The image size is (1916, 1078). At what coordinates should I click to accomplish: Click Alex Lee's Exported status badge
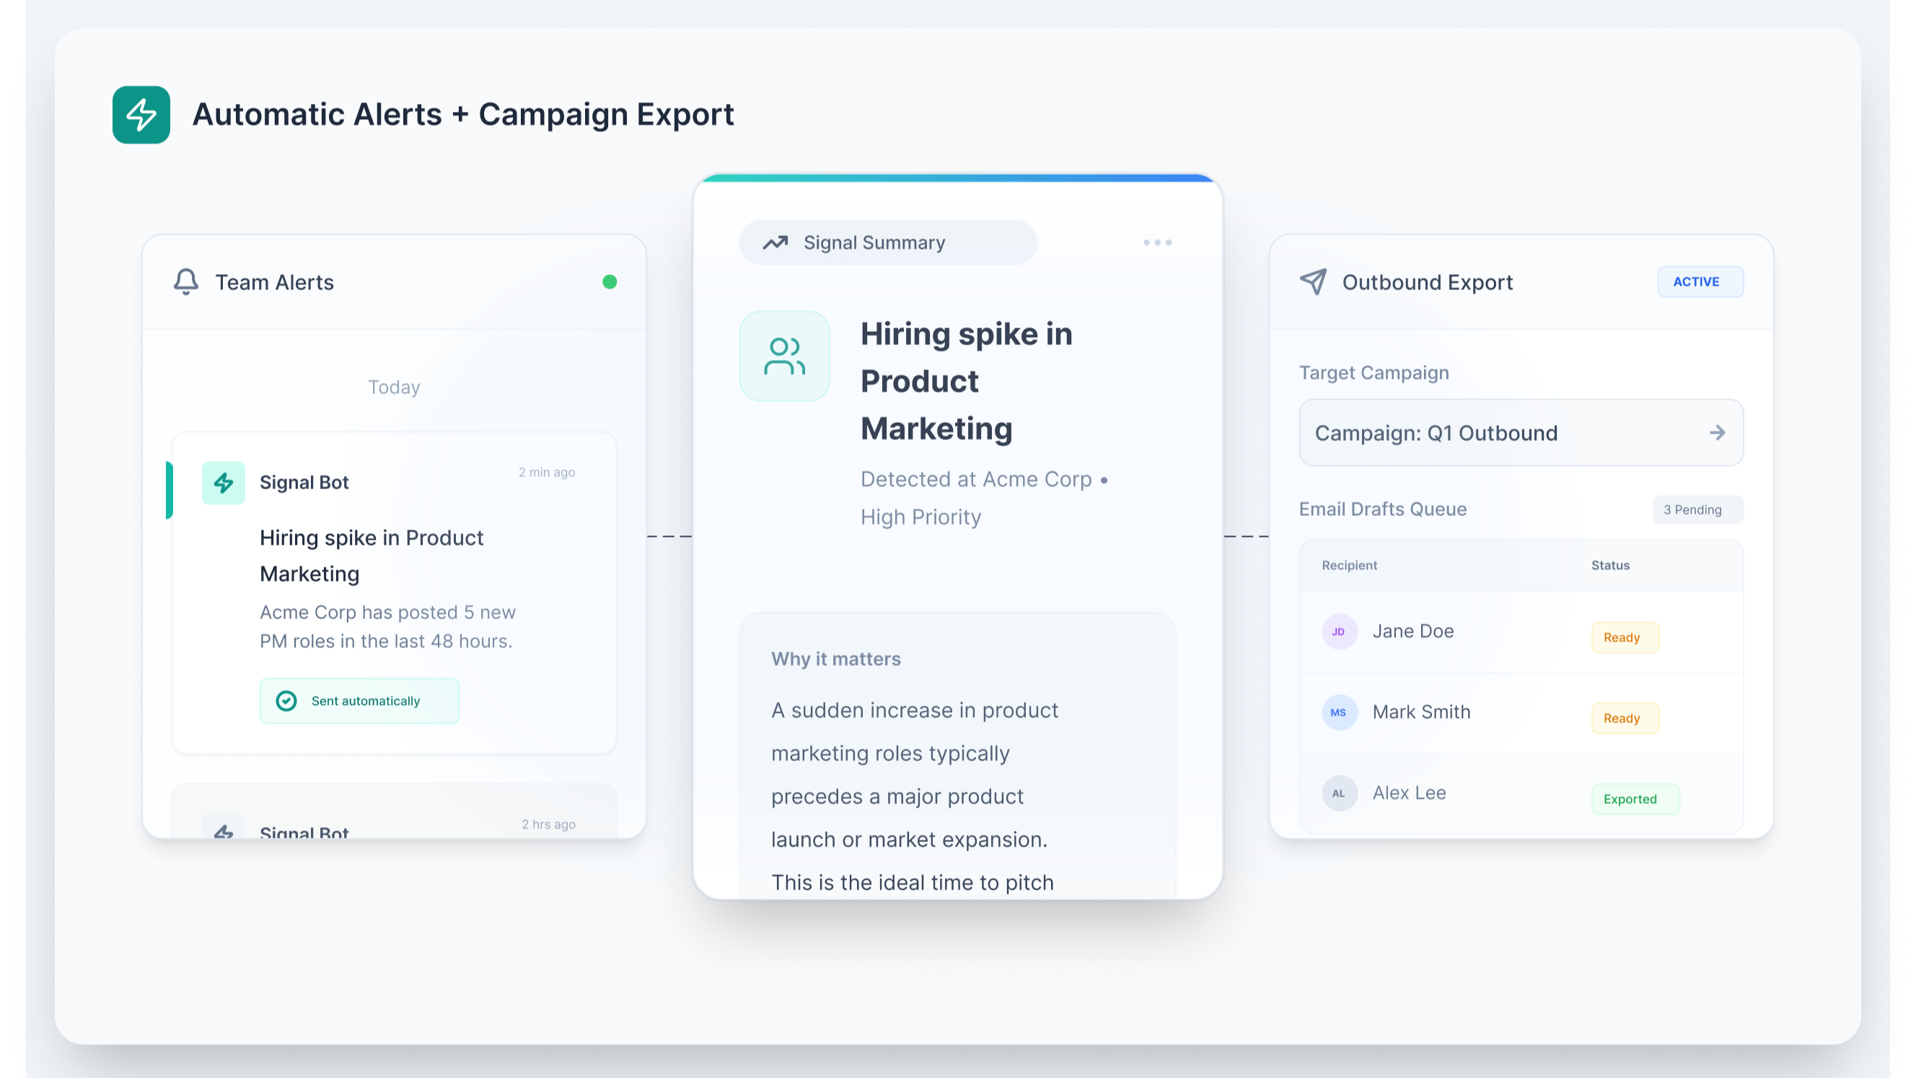point(1635,798)
